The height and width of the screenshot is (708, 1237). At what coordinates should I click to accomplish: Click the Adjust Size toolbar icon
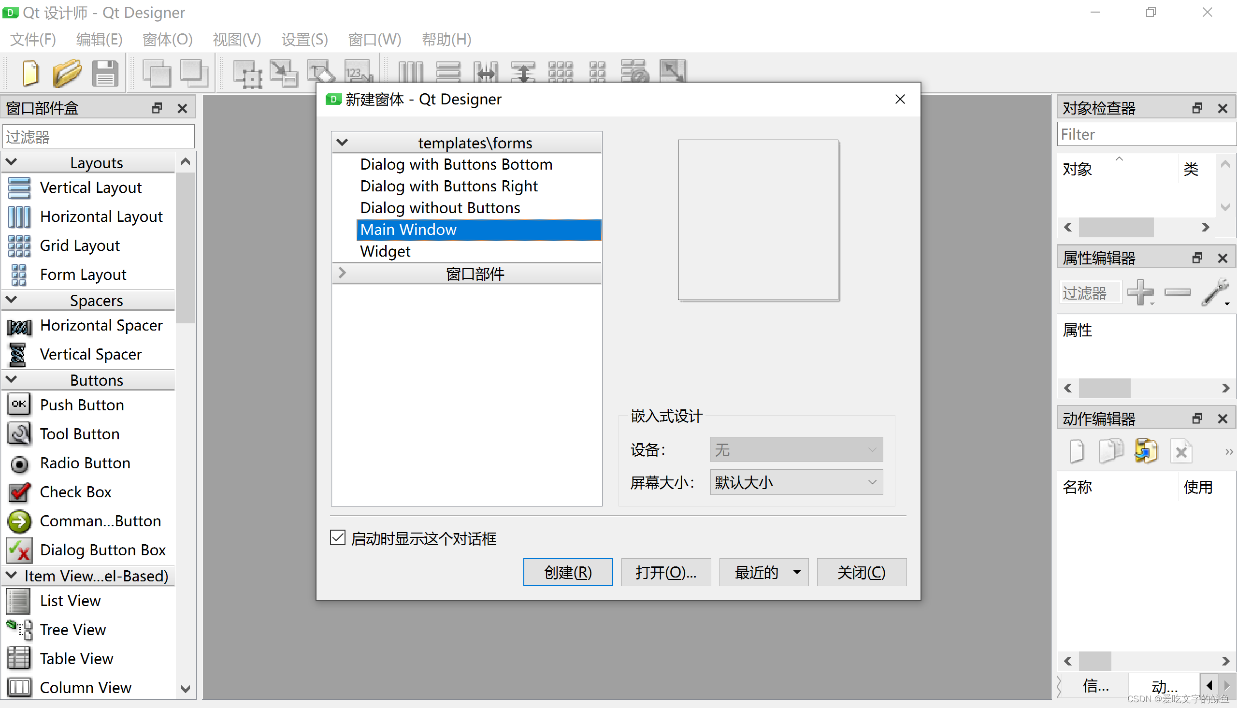click(673, 72)
